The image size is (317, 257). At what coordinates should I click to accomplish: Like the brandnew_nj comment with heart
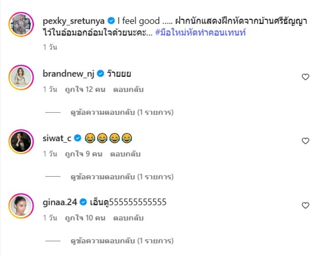[305, 77]
